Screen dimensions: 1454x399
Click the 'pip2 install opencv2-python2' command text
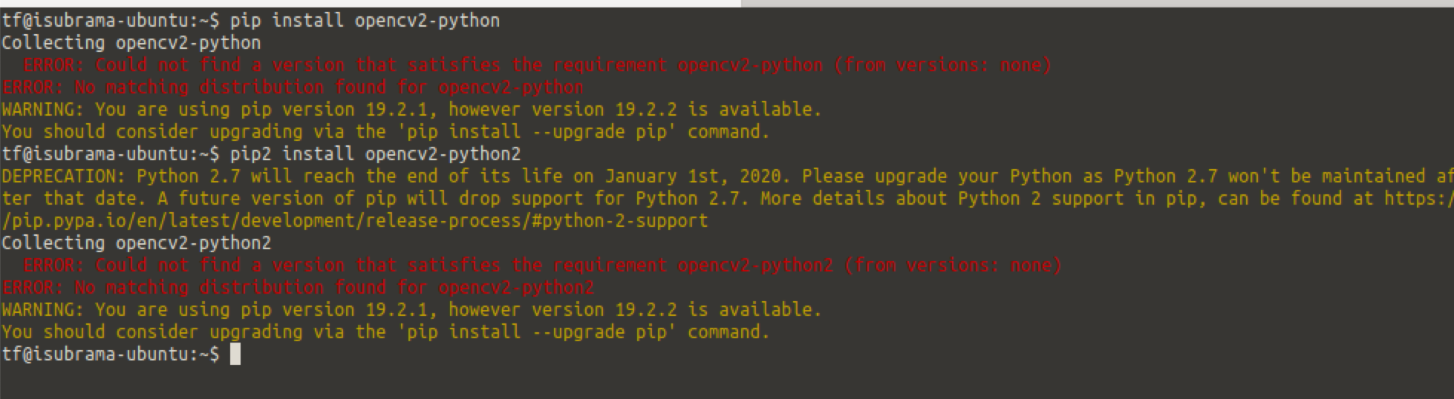click(375, 154)
